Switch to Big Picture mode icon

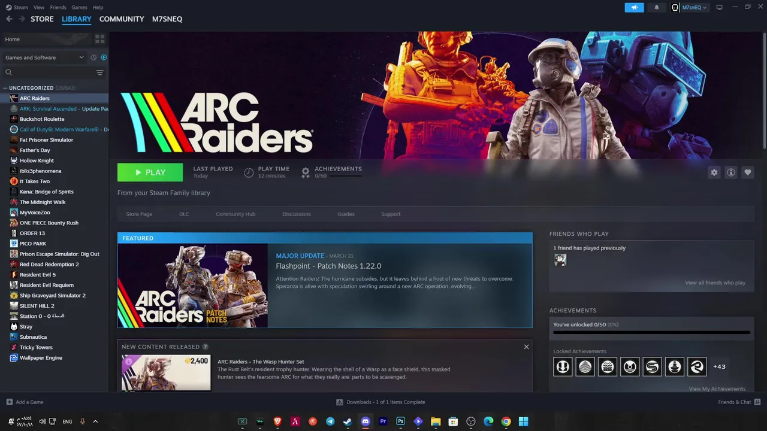pos(720,7)
